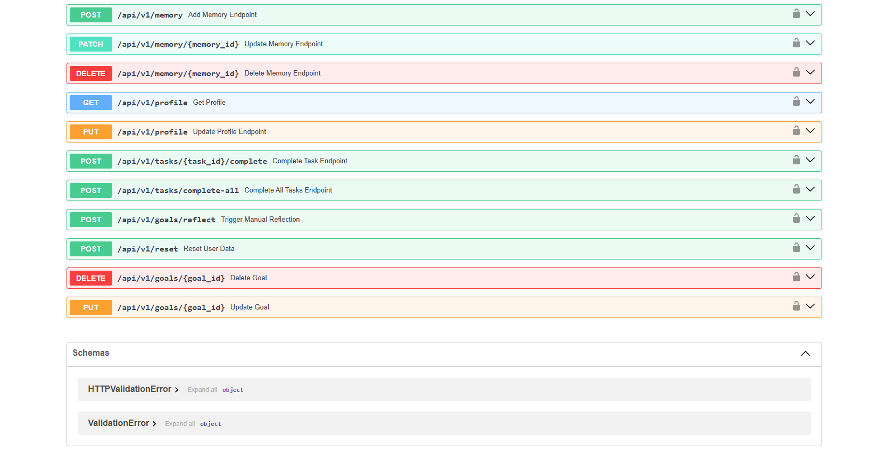Expand the Trigger Manual Reflection chevron
This screenshot has height=452, width=896.
[x=810, y=219]
